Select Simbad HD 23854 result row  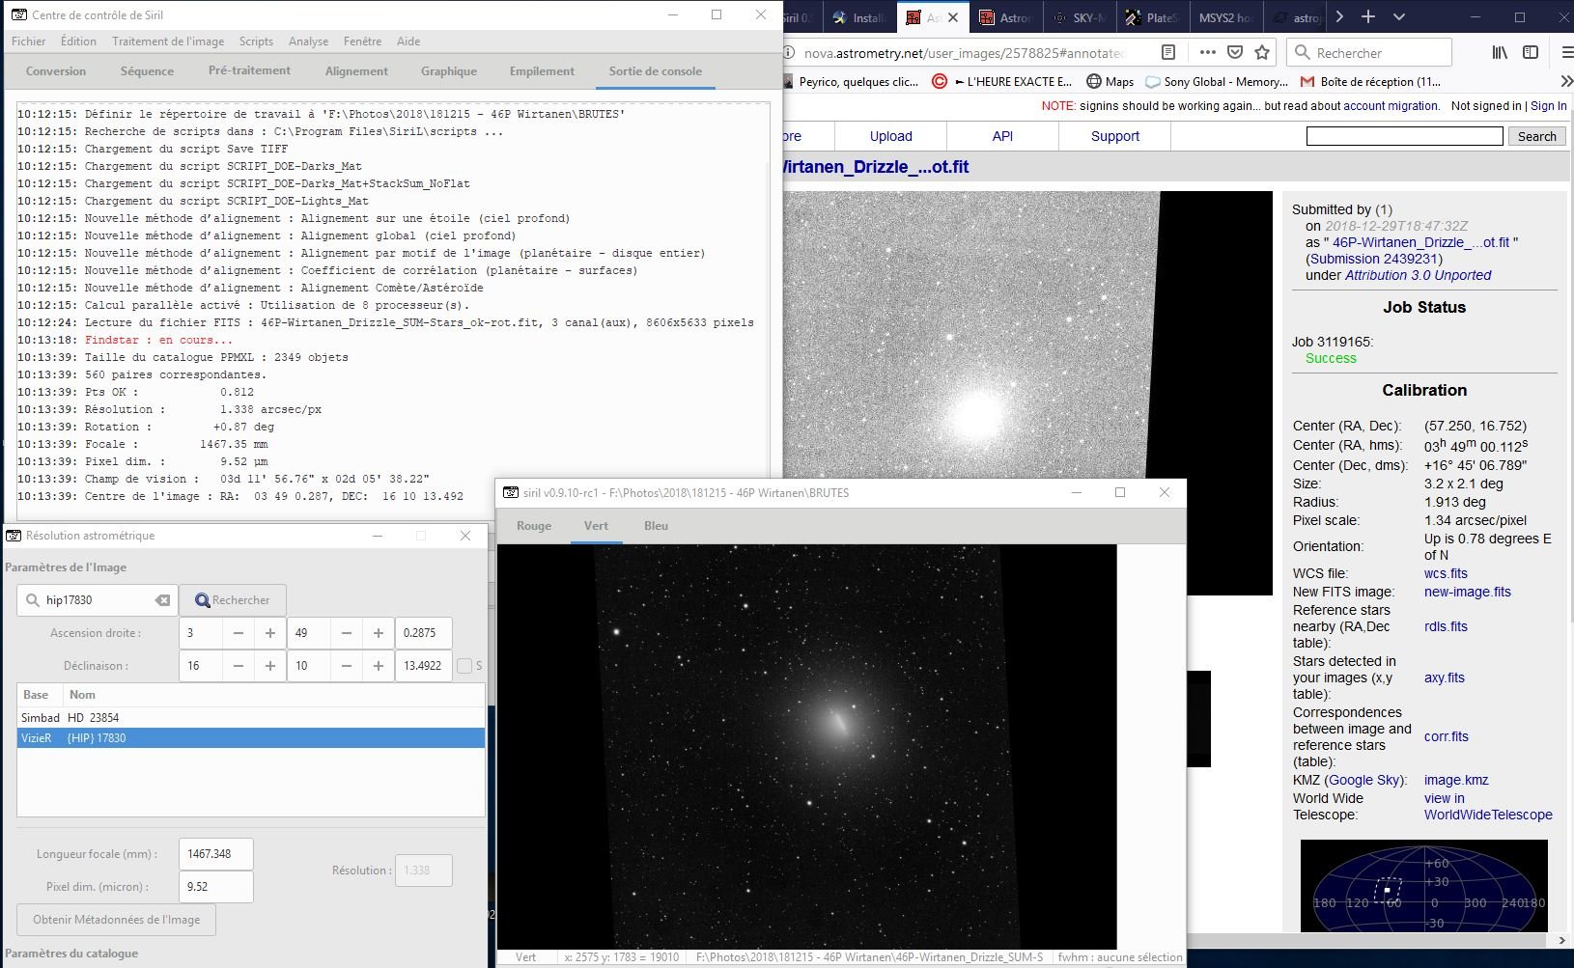coord(251,718)
